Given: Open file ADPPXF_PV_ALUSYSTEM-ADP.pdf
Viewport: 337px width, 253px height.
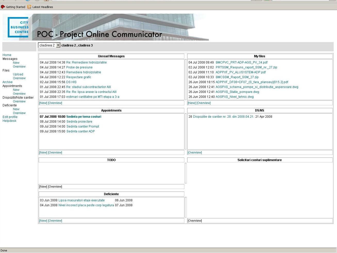Looking at the screenshot, I should (241, 72).
